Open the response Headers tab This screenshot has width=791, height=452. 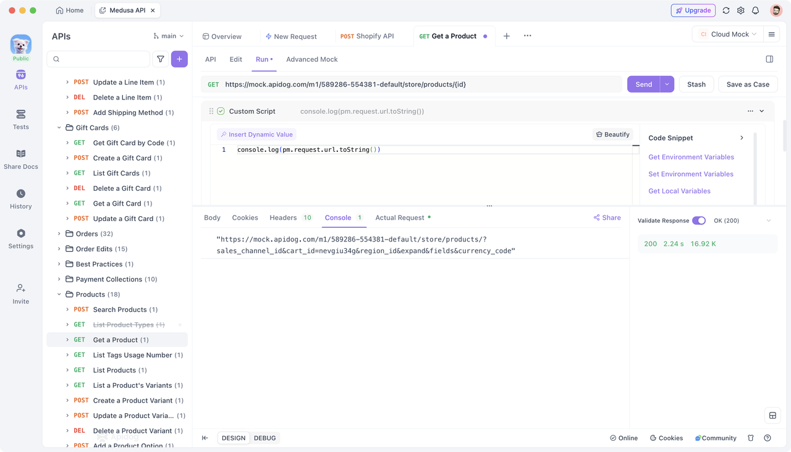coord(290,217)
